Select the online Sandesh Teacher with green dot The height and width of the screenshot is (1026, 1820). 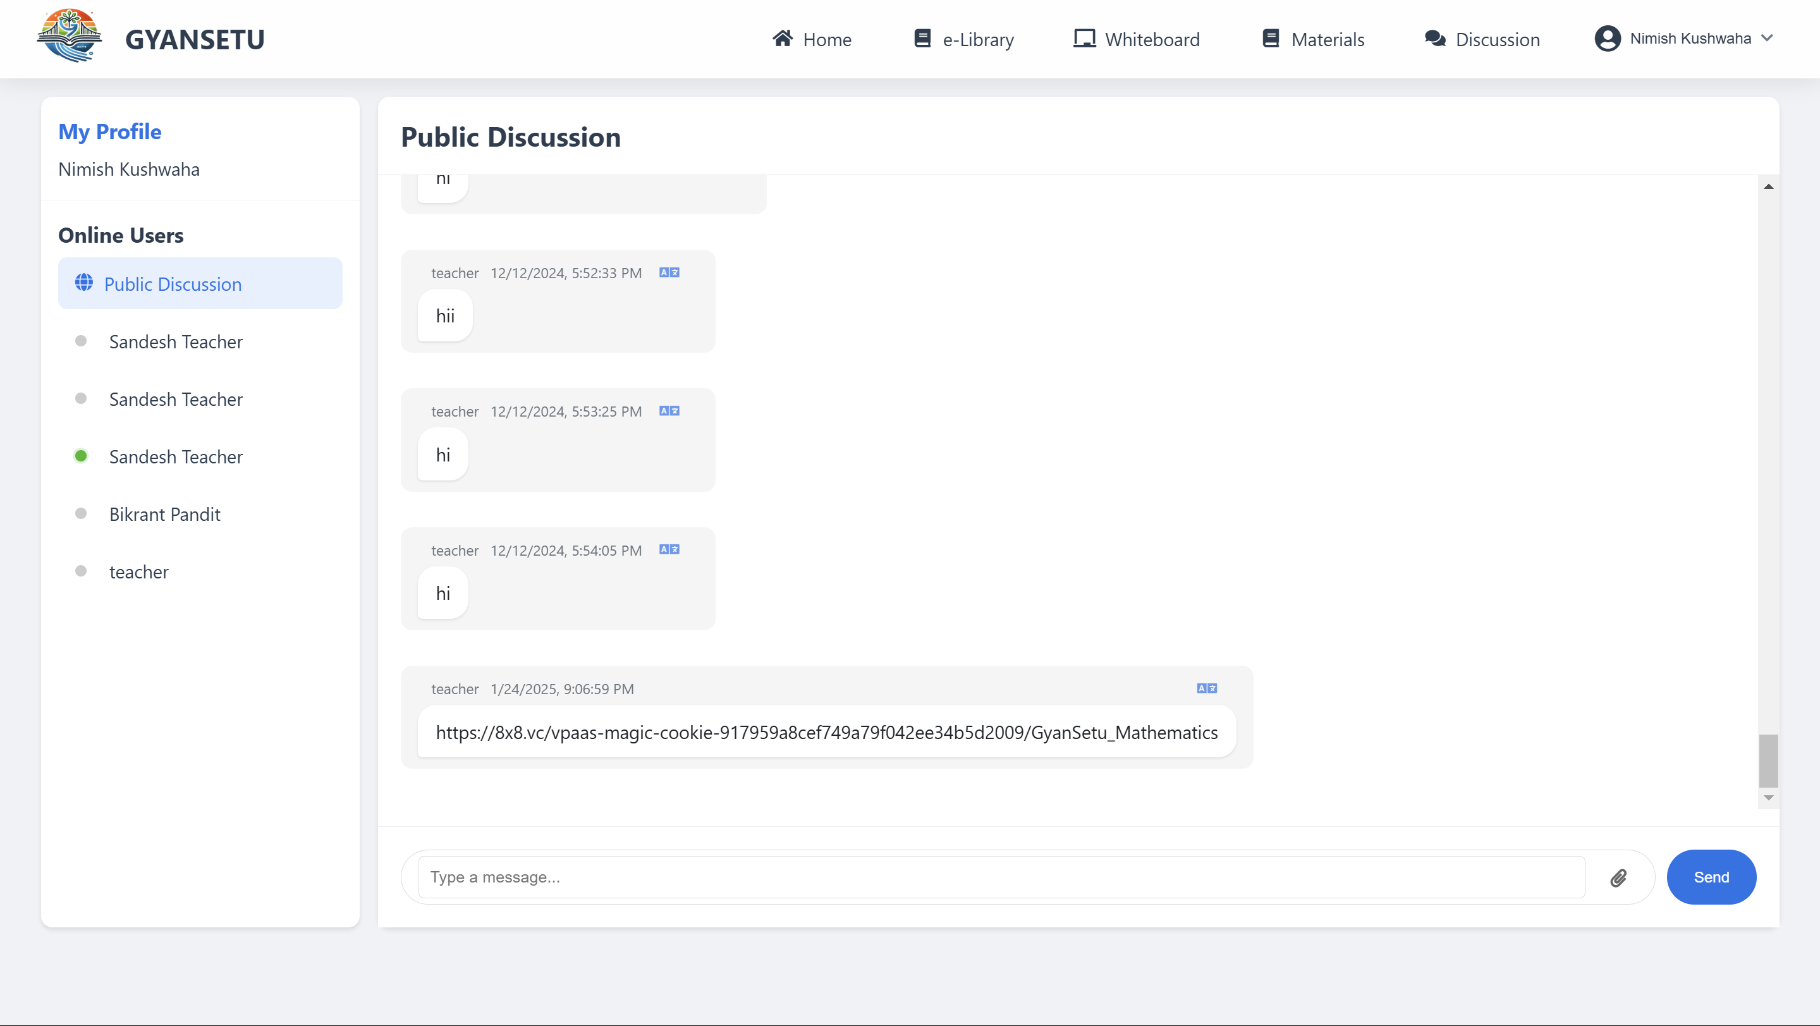click(x=175, y=457)
